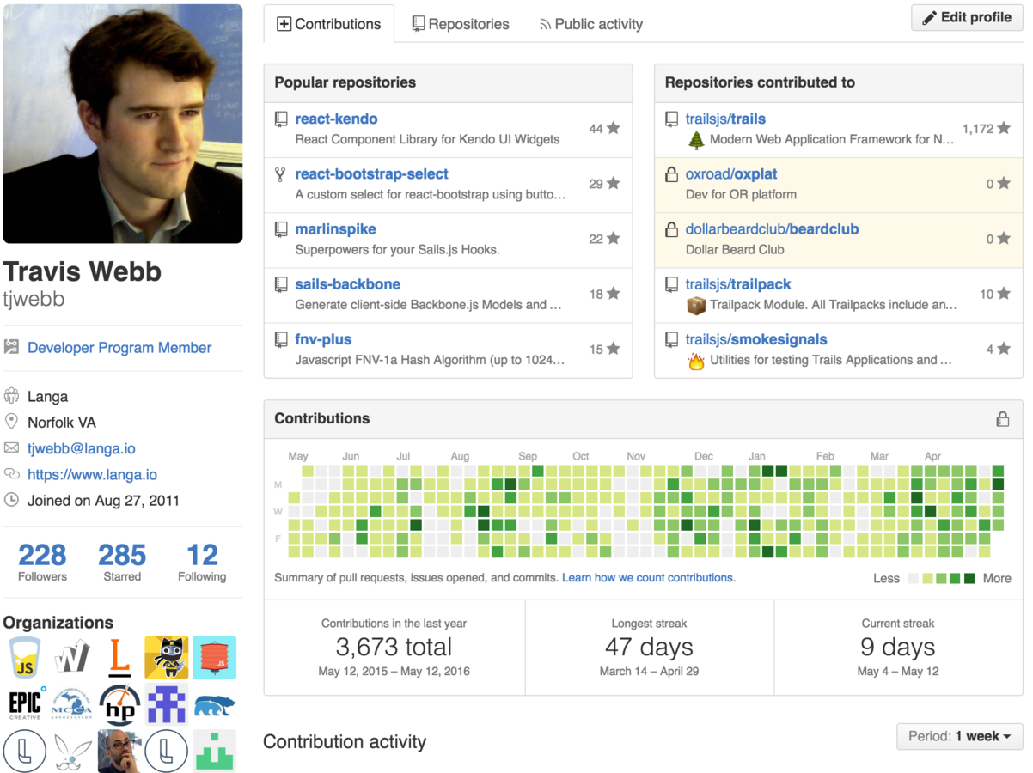Open the trailsjs/trails repository
The height and width of the screenshot is (773, 1033).
coord(725,119)
